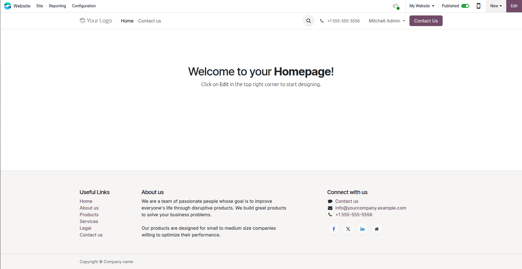522x269 pixels.
Task: Open the website search magnifier icon
Action: click(308, 21)
